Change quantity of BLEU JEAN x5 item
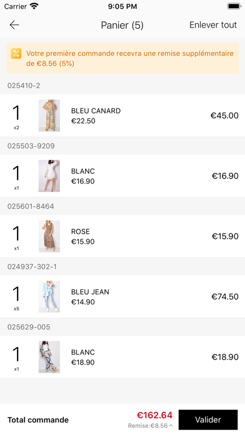The width and height of the screenshot is (245, 436). click(x=16, y=298)
